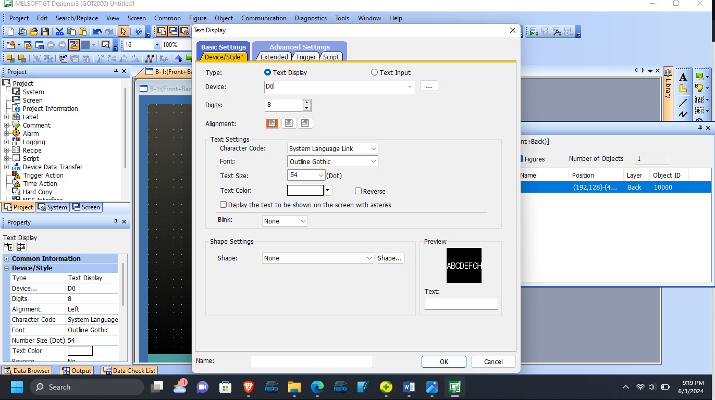Screen dimensions: 715x400
Task: Click Text Color swatch in Property panel
Action: 80,351
